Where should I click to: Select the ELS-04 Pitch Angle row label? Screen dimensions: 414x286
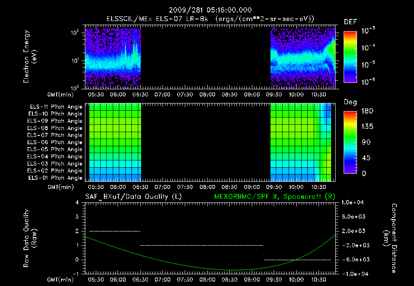[x=55, y=157]
